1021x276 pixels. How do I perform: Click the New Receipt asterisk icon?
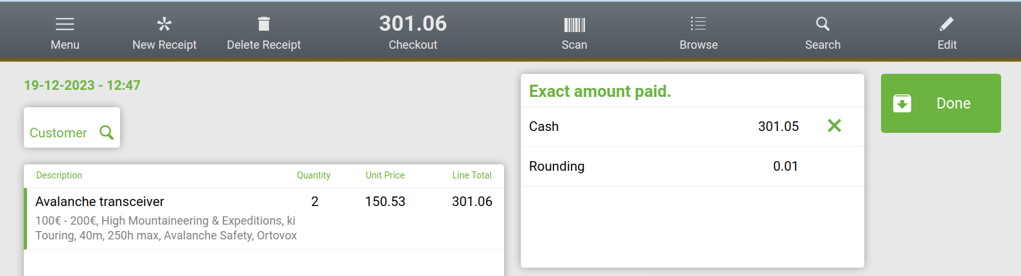[x=164, y=24]
